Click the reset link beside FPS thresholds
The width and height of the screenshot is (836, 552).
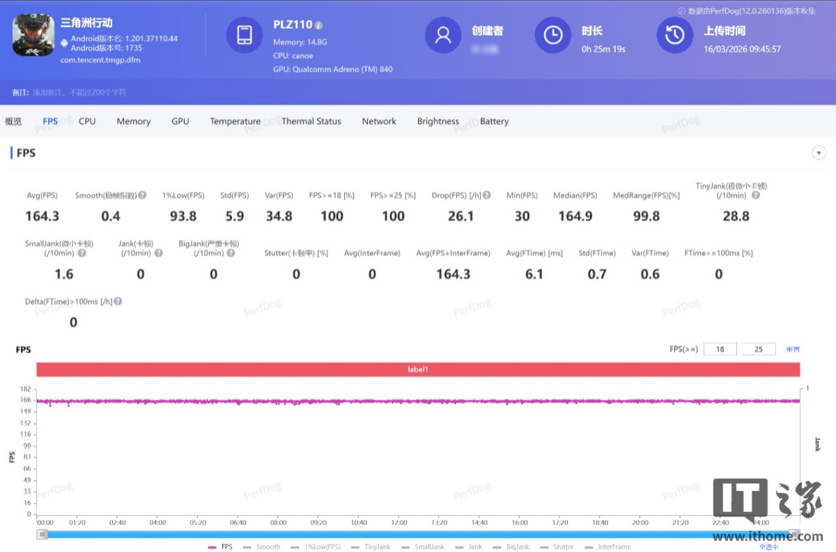[x=793, y=349]
